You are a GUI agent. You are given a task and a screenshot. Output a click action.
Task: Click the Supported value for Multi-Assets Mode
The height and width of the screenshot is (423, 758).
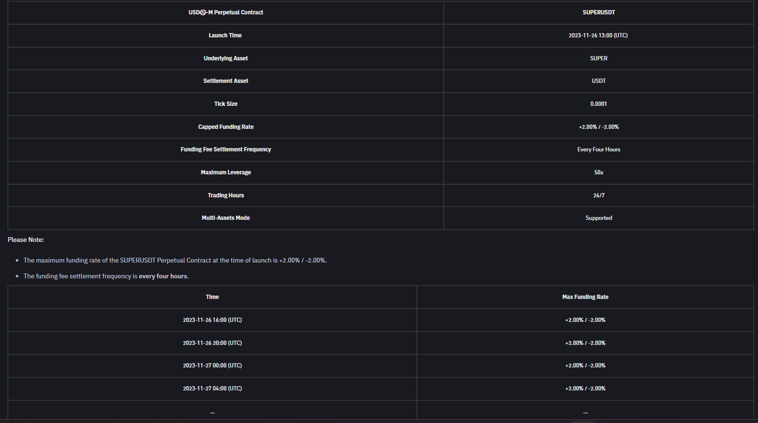pos(598,218)
